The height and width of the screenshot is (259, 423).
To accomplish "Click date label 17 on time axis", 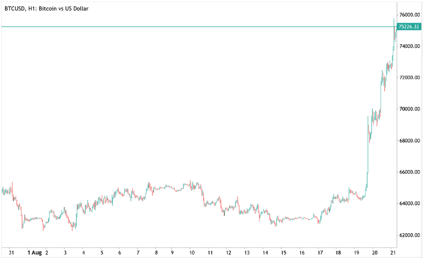I will (320, 253).
